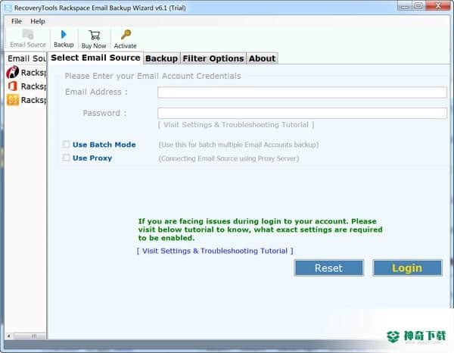Click the Reset button
This screenshot has width=454, height=353.
point(328,268)
